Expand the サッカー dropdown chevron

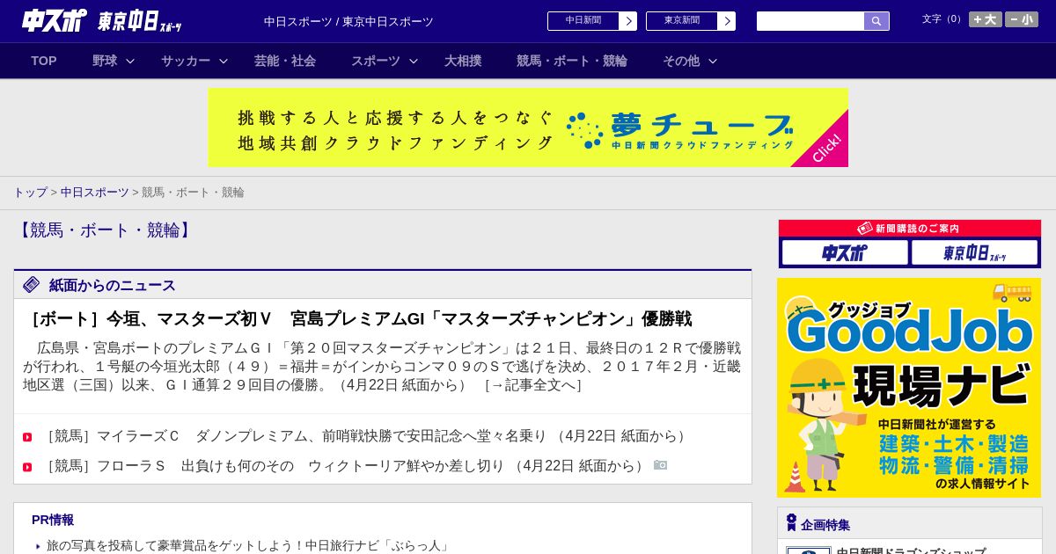[x=224, y=61]
